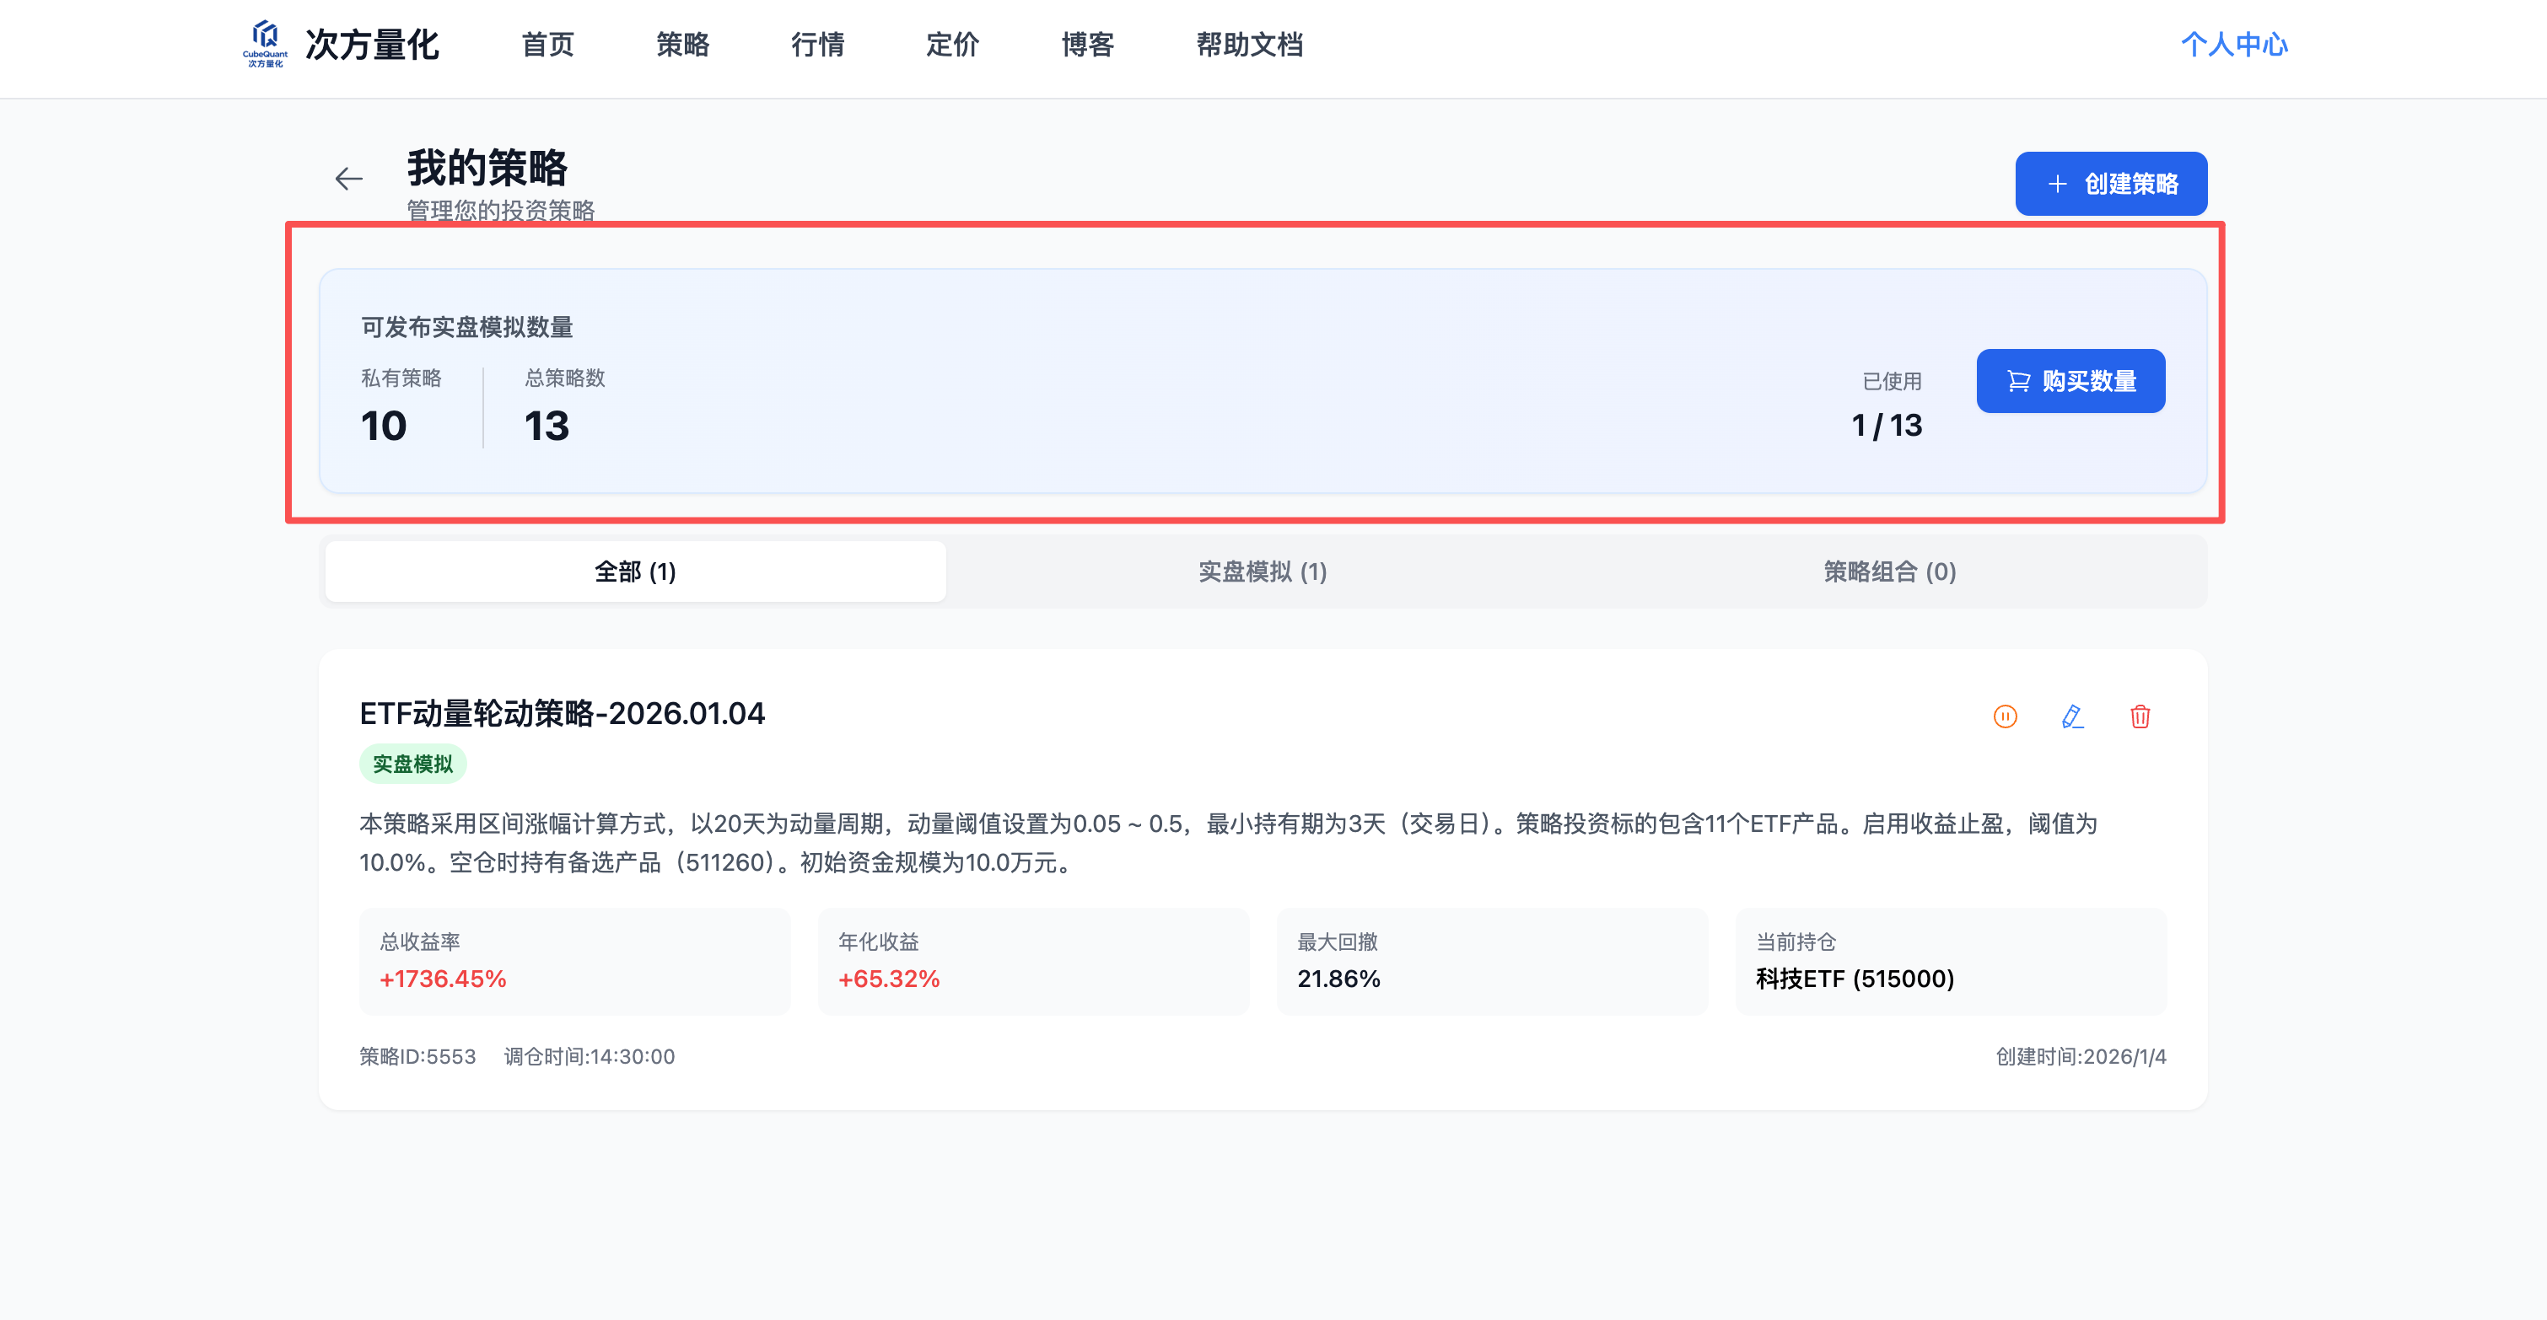Open the 定价 menu item
Screen dimensions: 2547x1320
click(951, 46)
